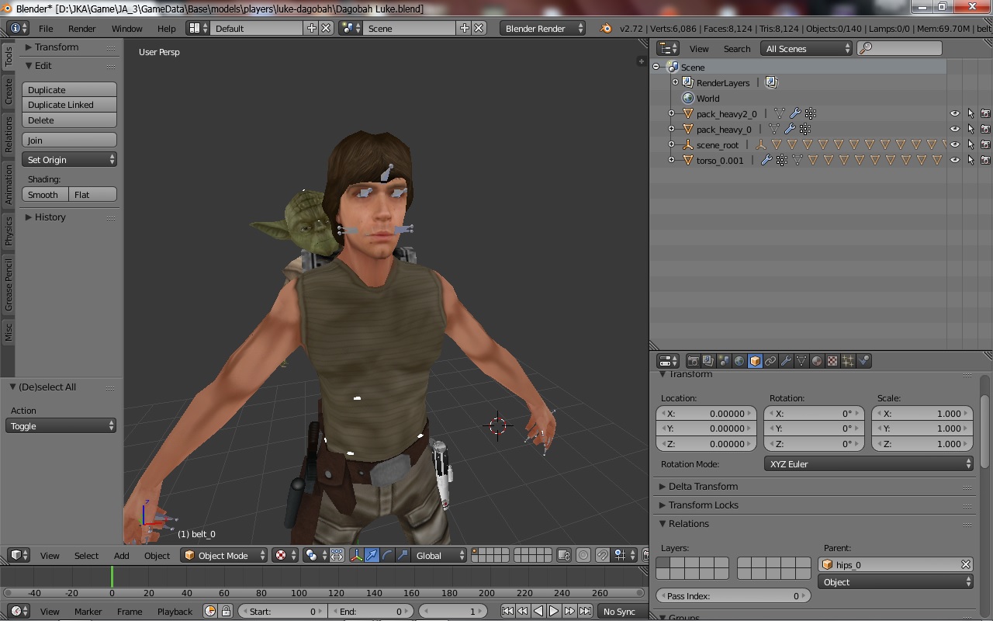Click the Join button
This screenshot has height=621, width=993.
[x=69, y=140]
